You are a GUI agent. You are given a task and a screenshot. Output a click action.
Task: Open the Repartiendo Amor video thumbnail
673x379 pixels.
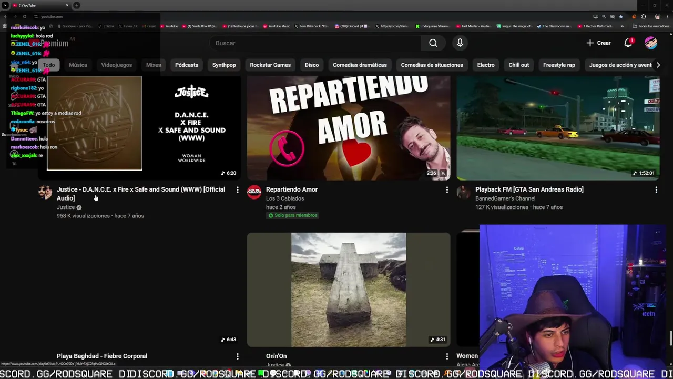349,127
